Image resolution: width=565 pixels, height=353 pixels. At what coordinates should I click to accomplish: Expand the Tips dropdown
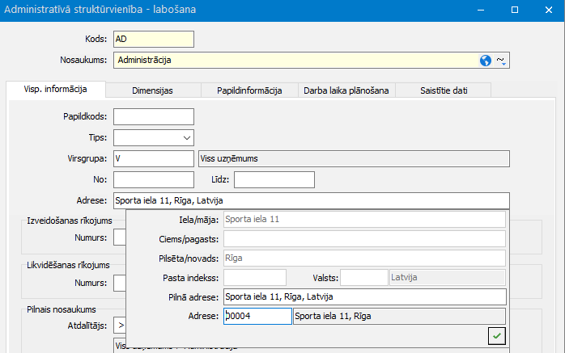tap(187, 137)
